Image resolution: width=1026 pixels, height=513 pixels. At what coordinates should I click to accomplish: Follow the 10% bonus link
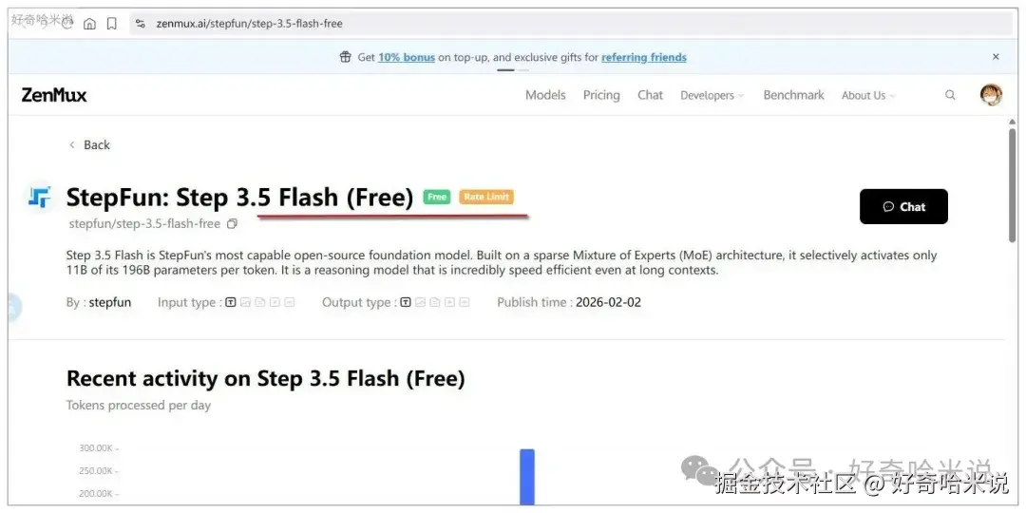click(407, 58)
